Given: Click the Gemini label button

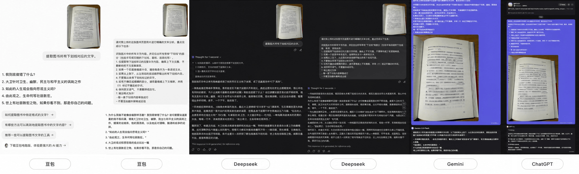Looking at the screenshot, I should point(455,164).
